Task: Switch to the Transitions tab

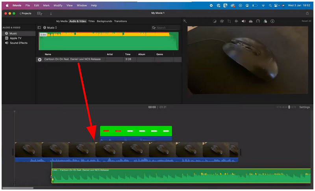Action: tap(120, 21)
